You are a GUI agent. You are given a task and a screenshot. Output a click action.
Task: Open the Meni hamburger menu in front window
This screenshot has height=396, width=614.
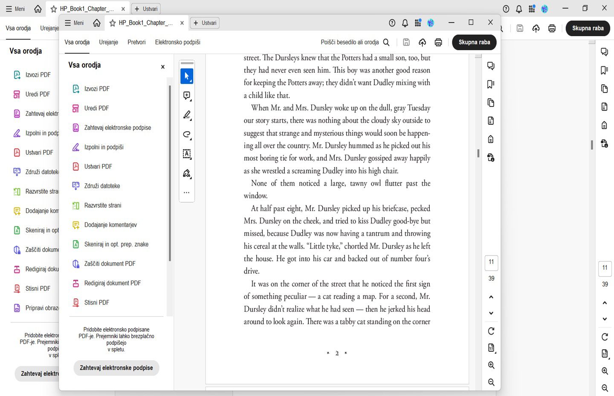pyautogui.click(x=74, y=23)
